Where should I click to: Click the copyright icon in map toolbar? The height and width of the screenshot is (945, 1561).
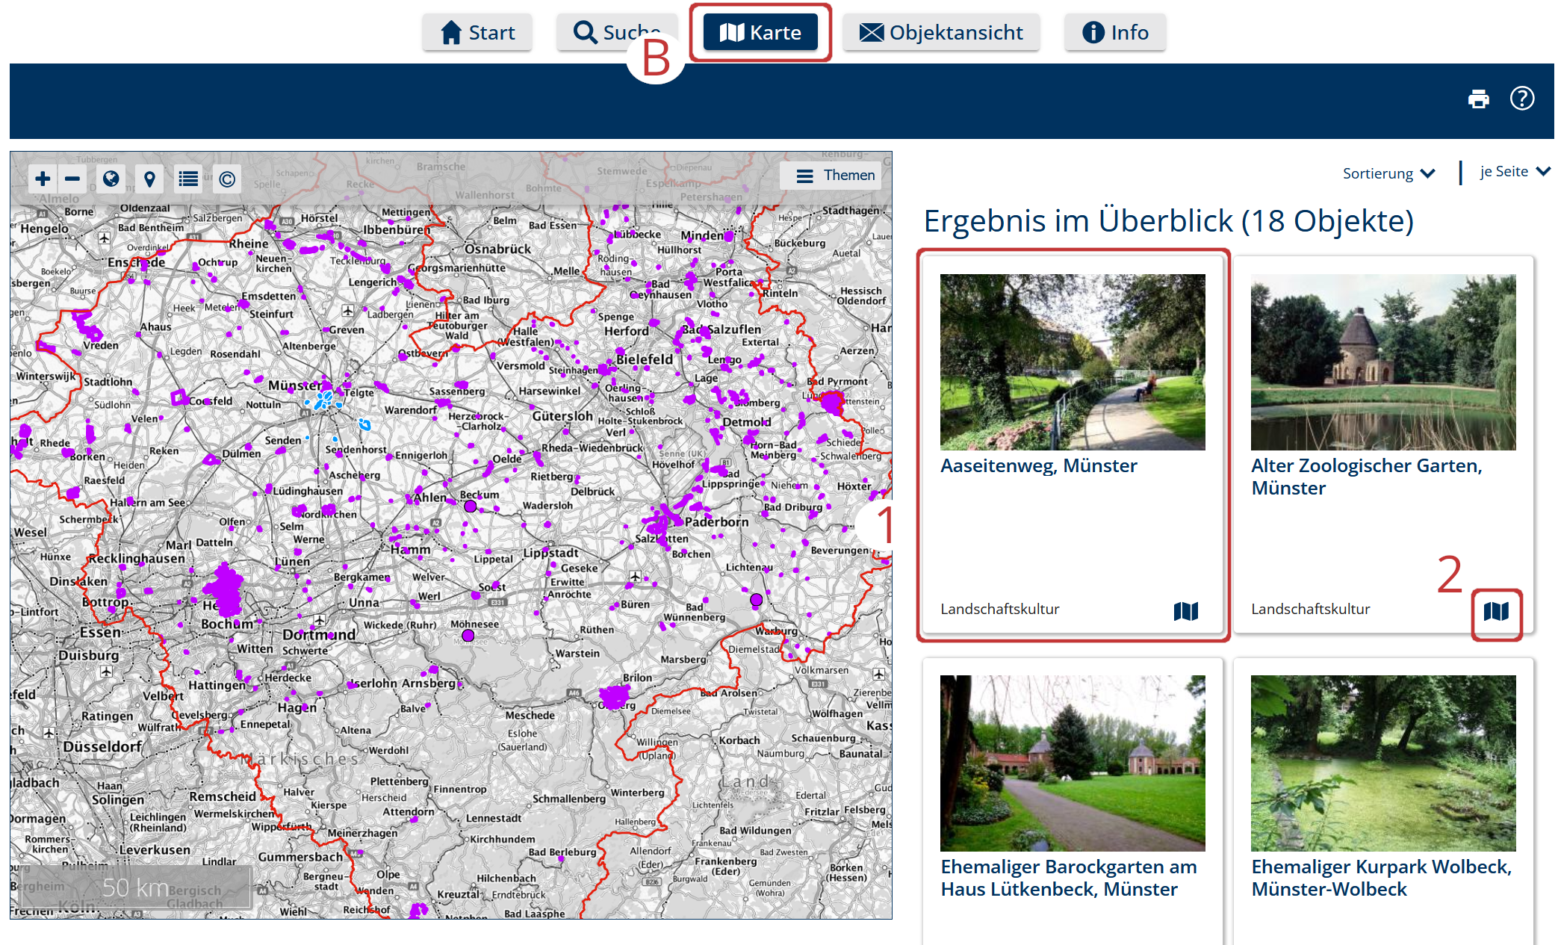[x=227, y=179]
